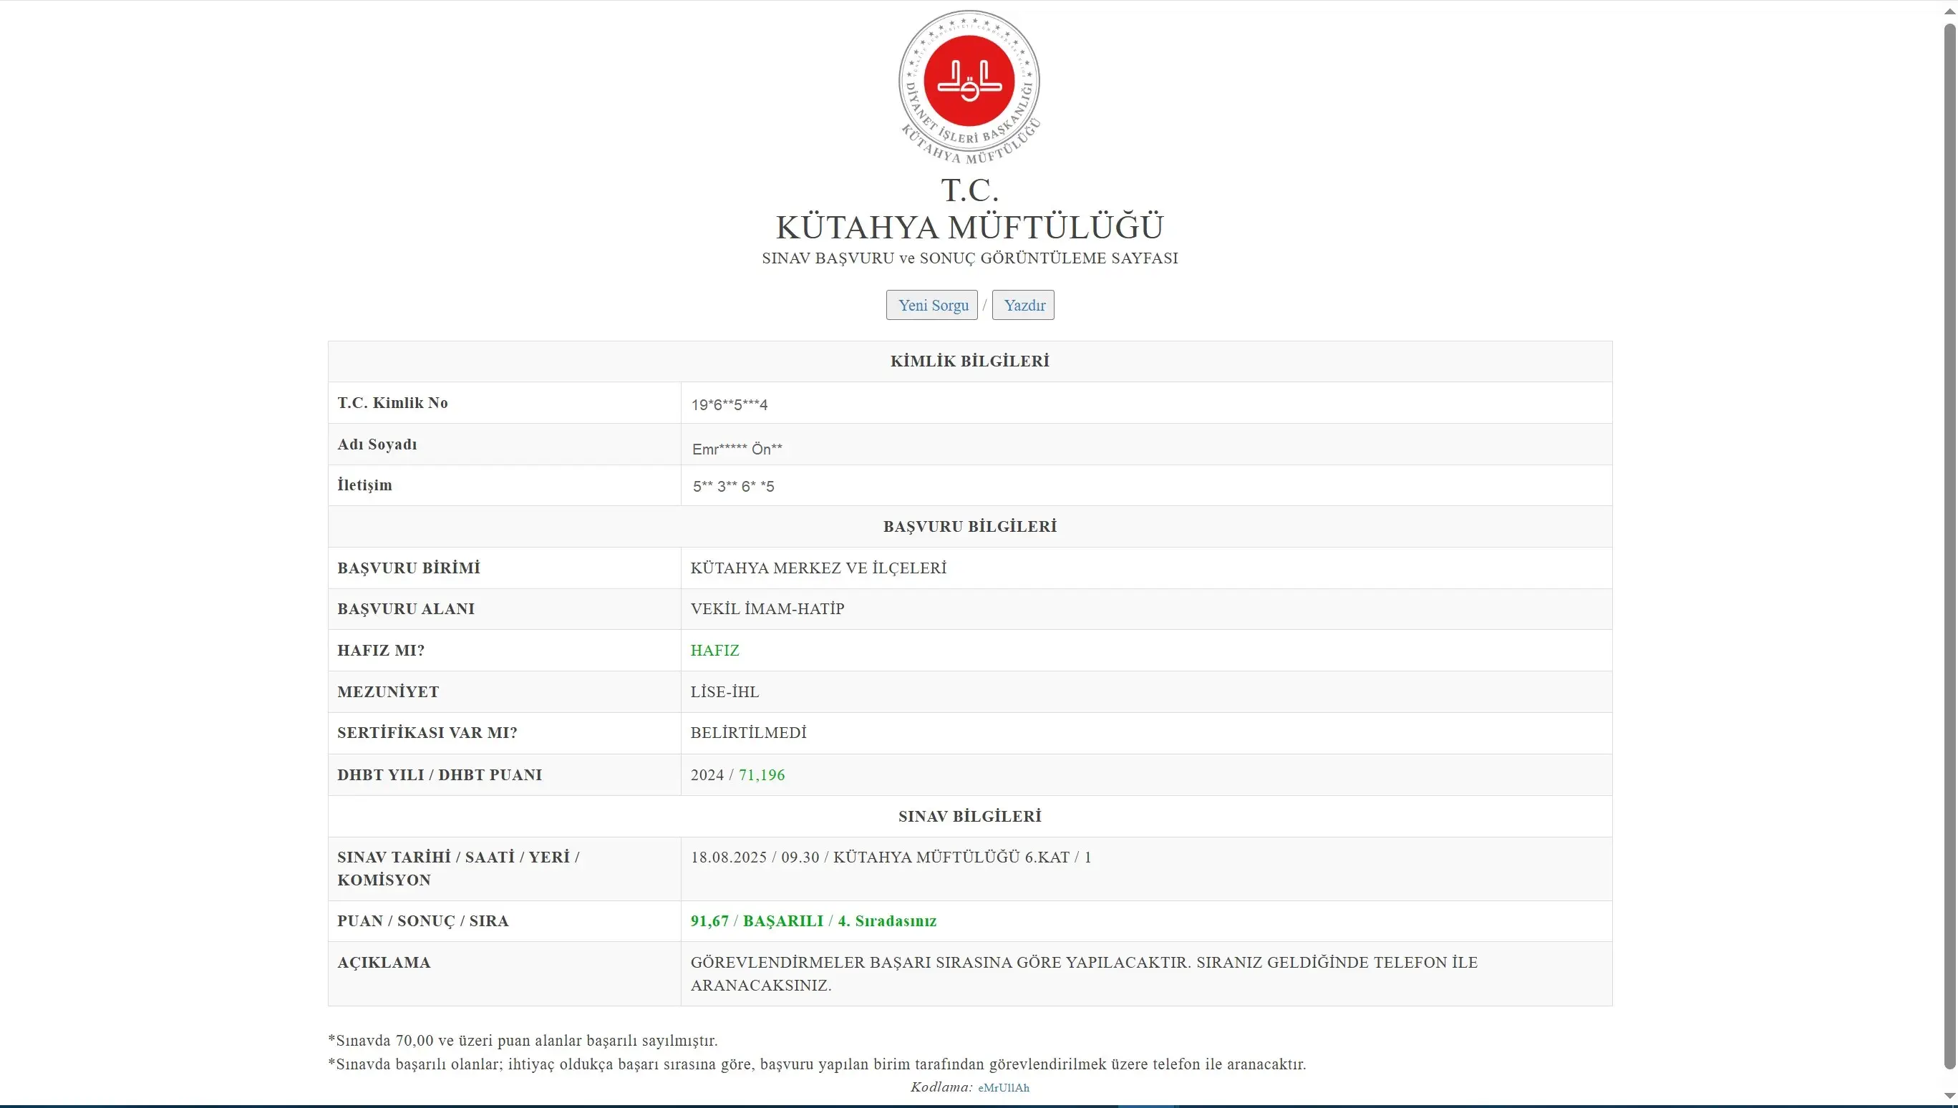Click the DHBT score 71,196
Viewport: 1958px width, 1108px height.
click(761, 774)
